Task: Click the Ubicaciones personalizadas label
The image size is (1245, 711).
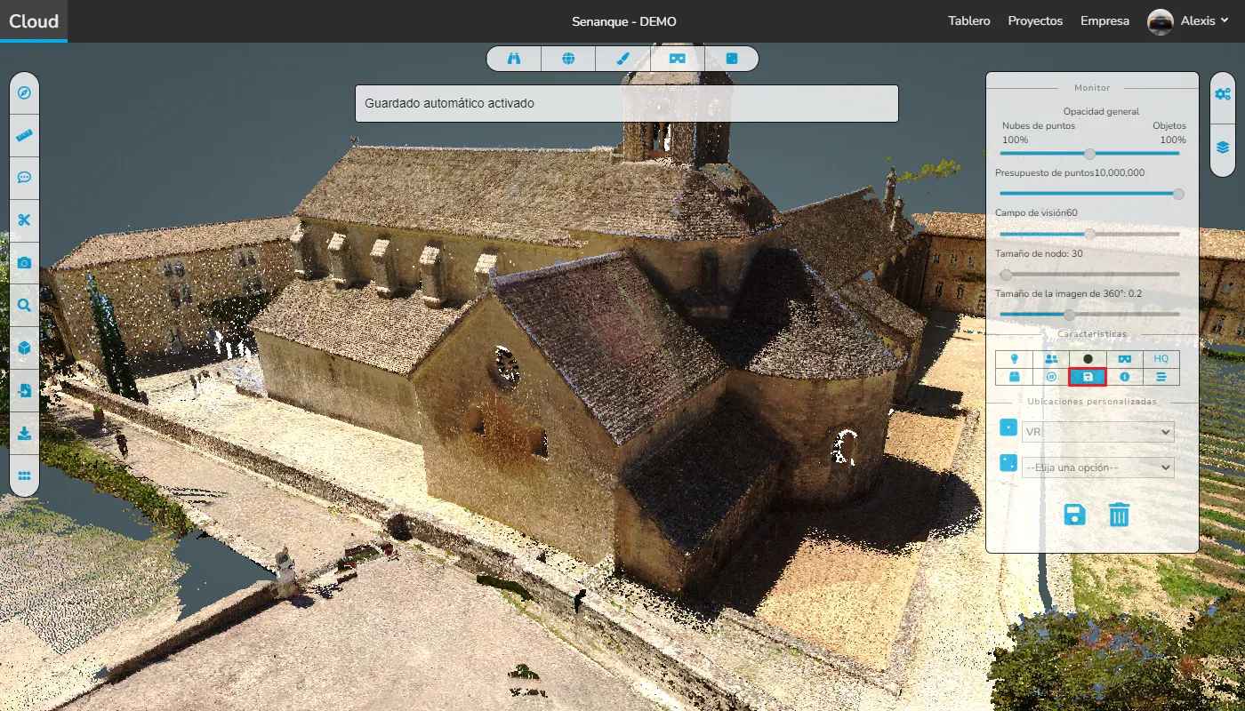Action: 1092,402
